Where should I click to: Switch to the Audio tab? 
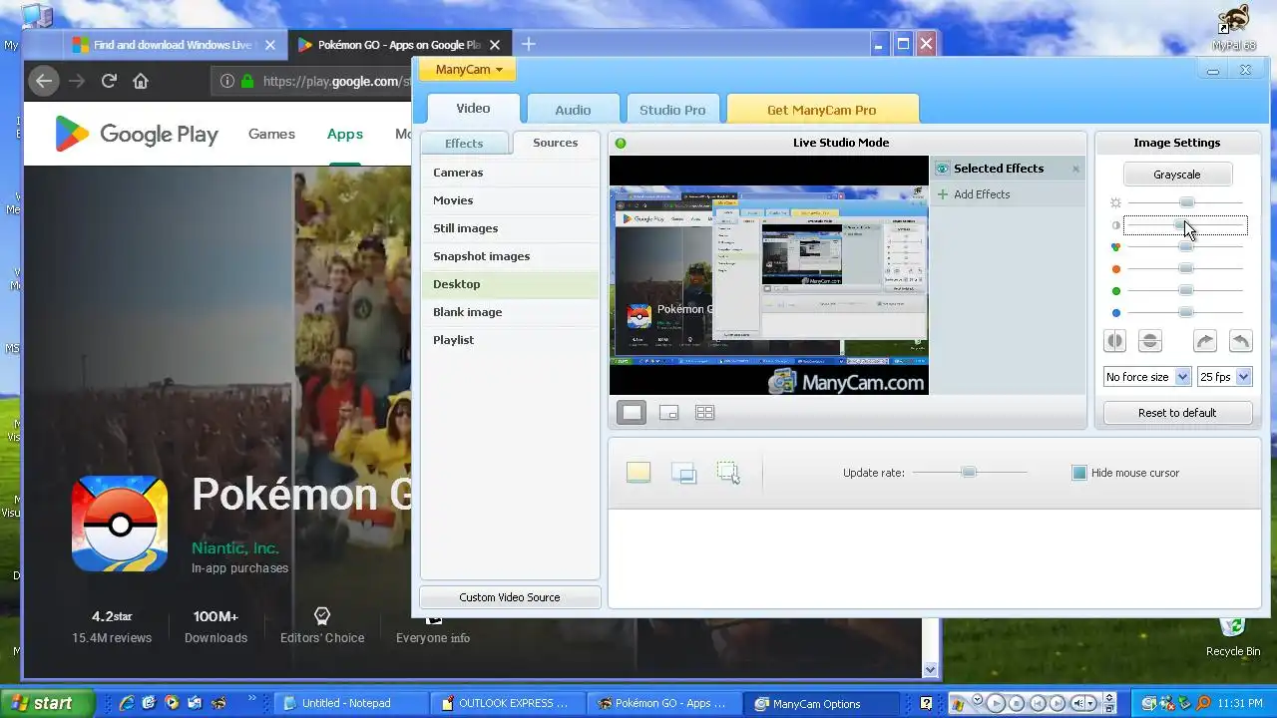573,110
